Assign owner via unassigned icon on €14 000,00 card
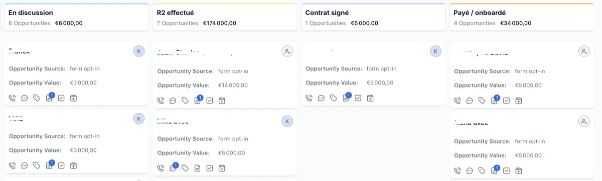Viewport: 602px width, 181px height. (x=287, y=51)
